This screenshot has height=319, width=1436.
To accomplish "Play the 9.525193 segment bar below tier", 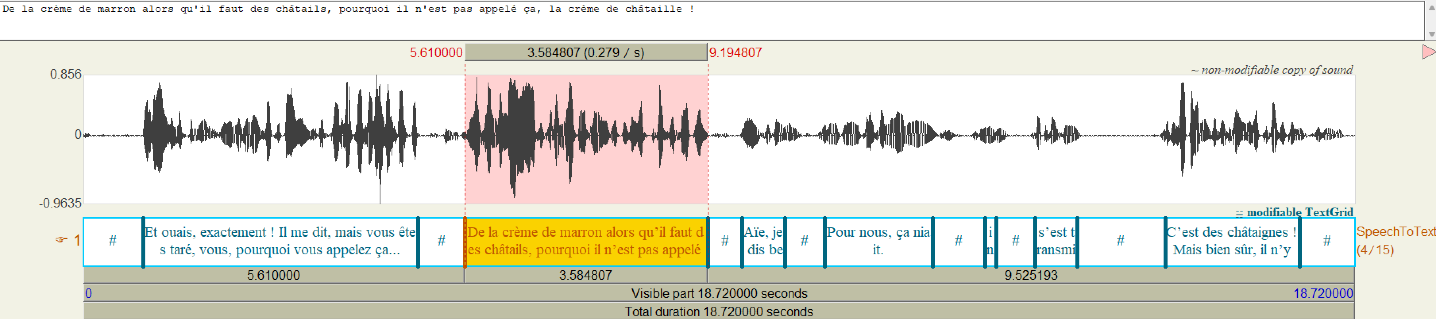I will tap(1030, 275).
